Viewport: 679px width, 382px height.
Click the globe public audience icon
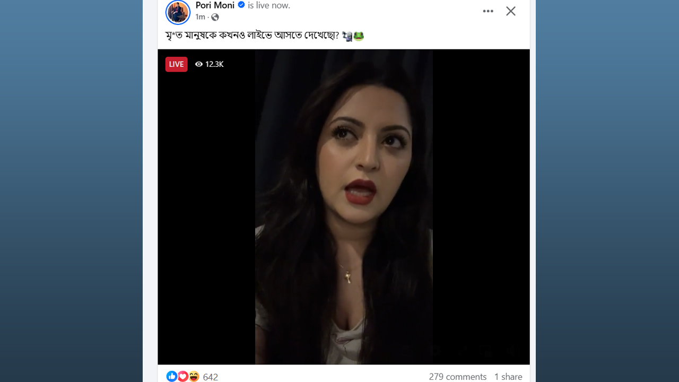pos(215,17)
